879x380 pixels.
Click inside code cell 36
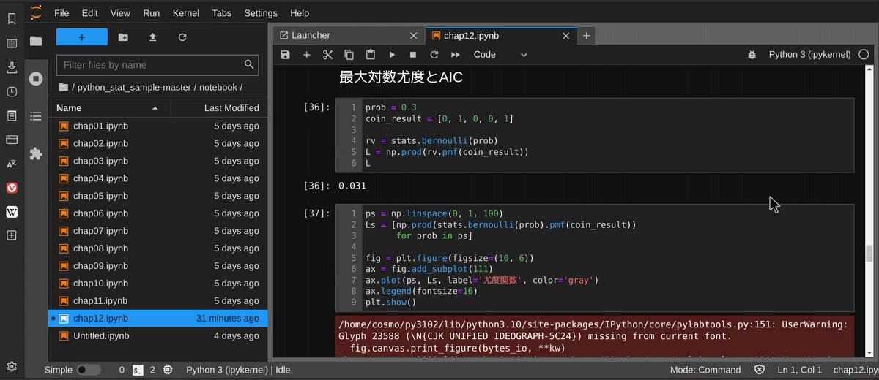coord(594,135)
